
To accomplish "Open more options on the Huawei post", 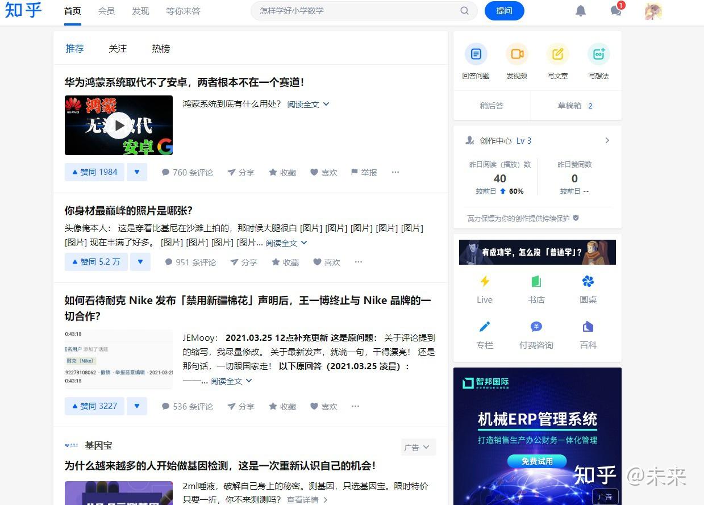I will (x=395, y=172).
